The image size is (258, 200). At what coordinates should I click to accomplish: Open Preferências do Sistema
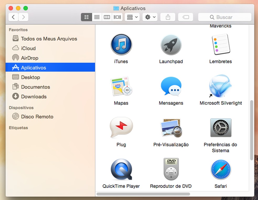click(x=221, y=128)
